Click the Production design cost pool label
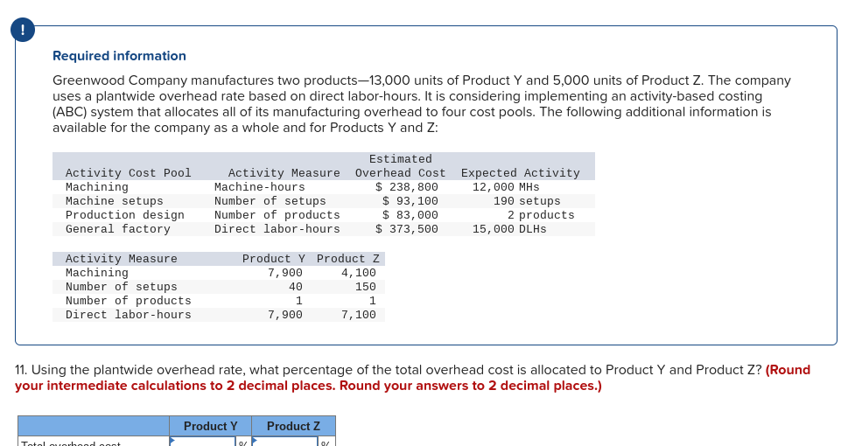841x446 pixels. (x=125, y=215)
